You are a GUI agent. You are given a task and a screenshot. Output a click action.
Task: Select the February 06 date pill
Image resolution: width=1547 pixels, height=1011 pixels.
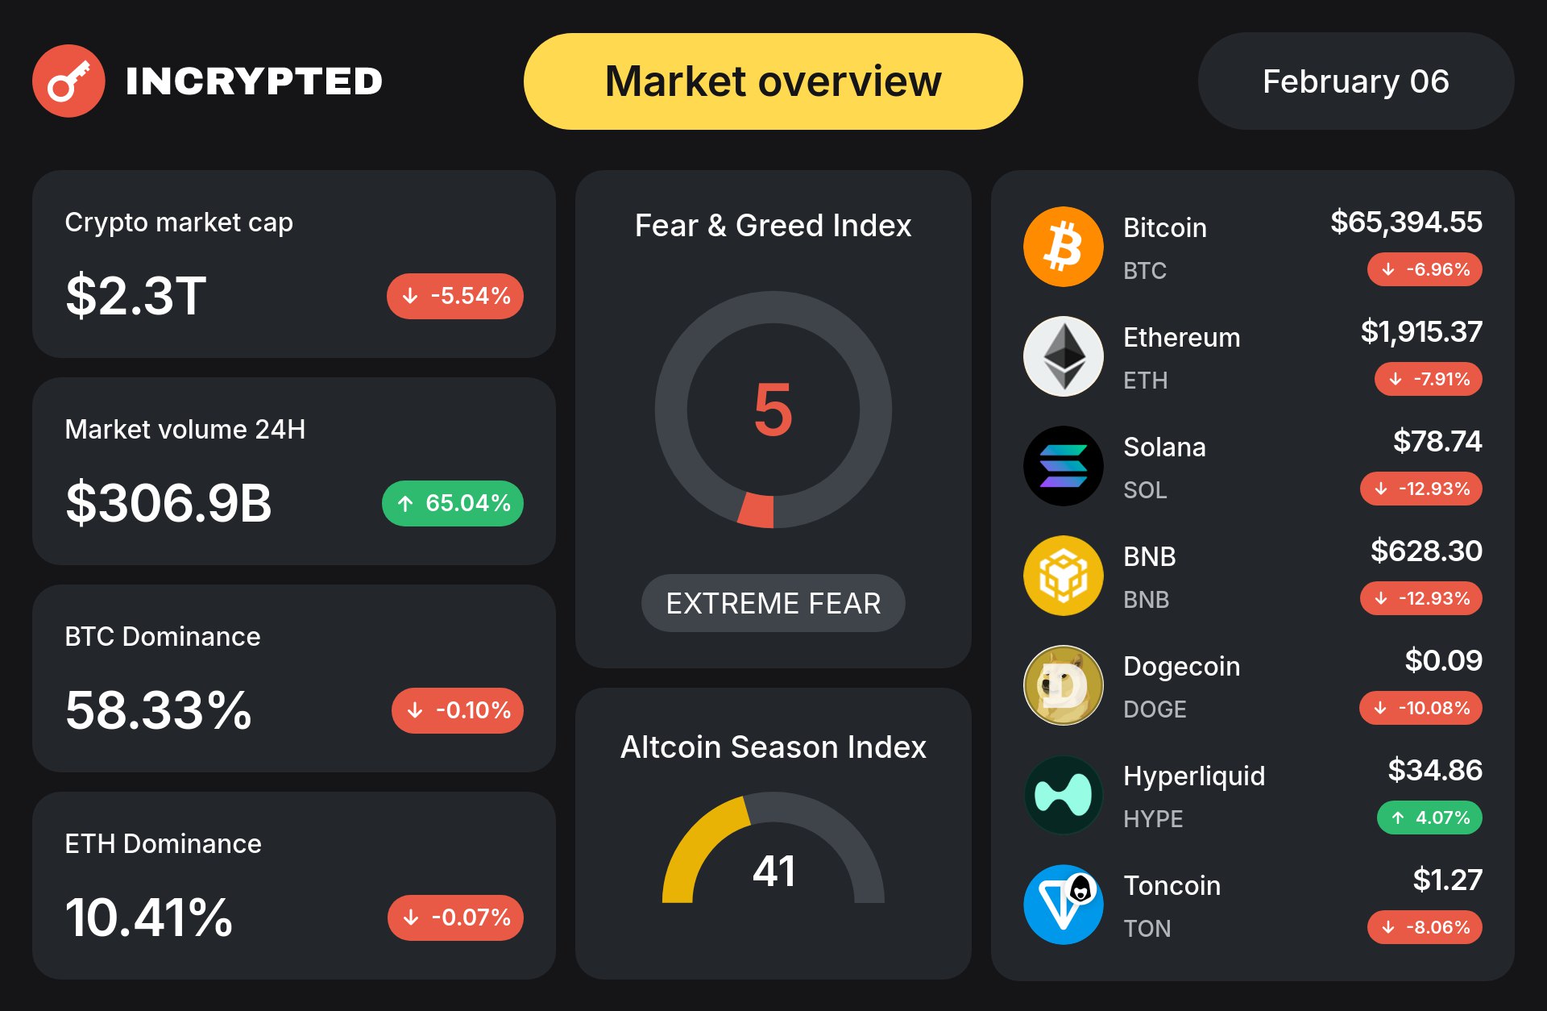1355,81
